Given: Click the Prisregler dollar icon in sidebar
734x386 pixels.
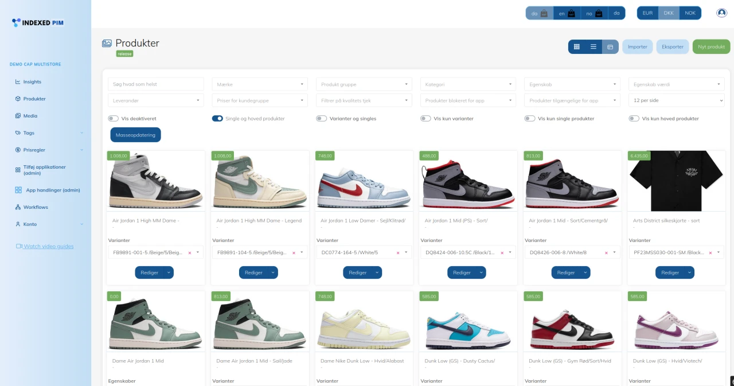Looking at the screenshot, I should click(x=18, y=150).
